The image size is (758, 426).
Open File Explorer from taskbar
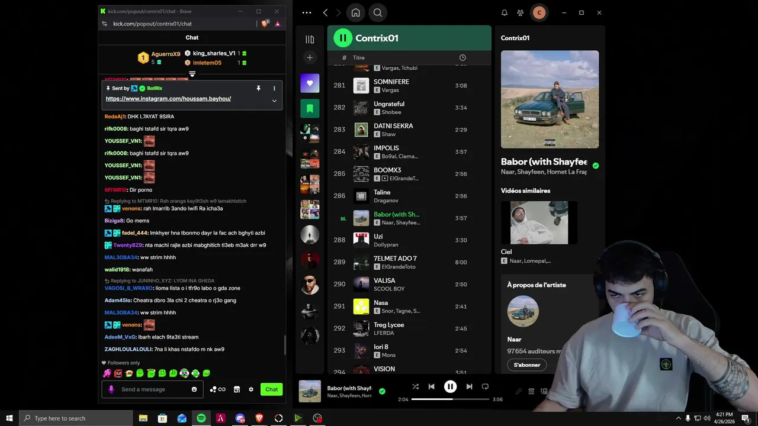(143, 418)
